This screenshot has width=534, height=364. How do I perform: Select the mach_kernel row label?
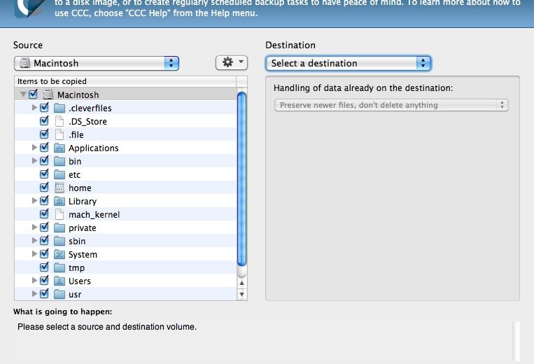pos(94,214)
